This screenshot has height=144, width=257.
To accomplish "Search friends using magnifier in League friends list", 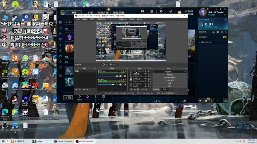I will (226, 32).
